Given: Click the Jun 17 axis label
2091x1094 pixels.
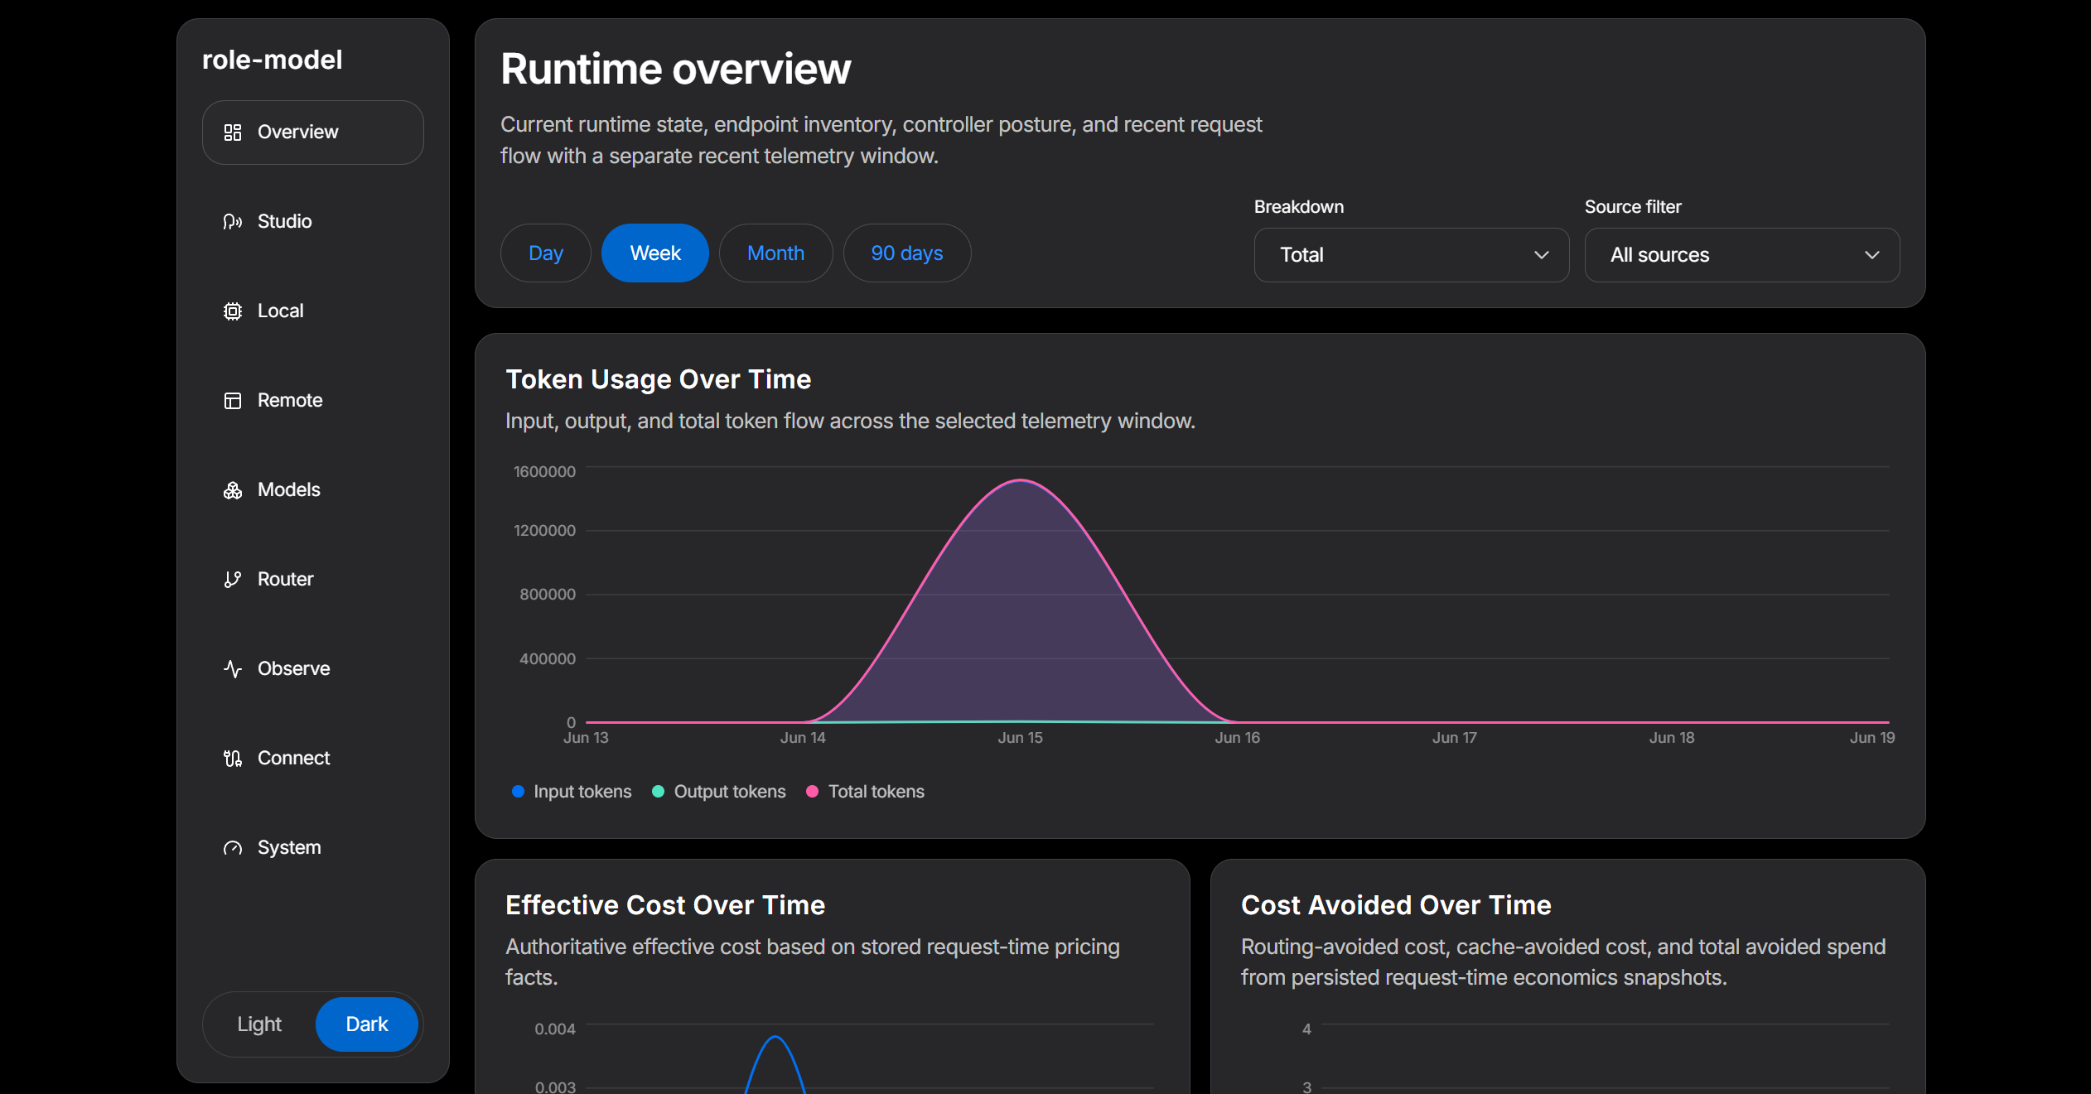Looking at the screenshot, I should (x=1455, y=738).
